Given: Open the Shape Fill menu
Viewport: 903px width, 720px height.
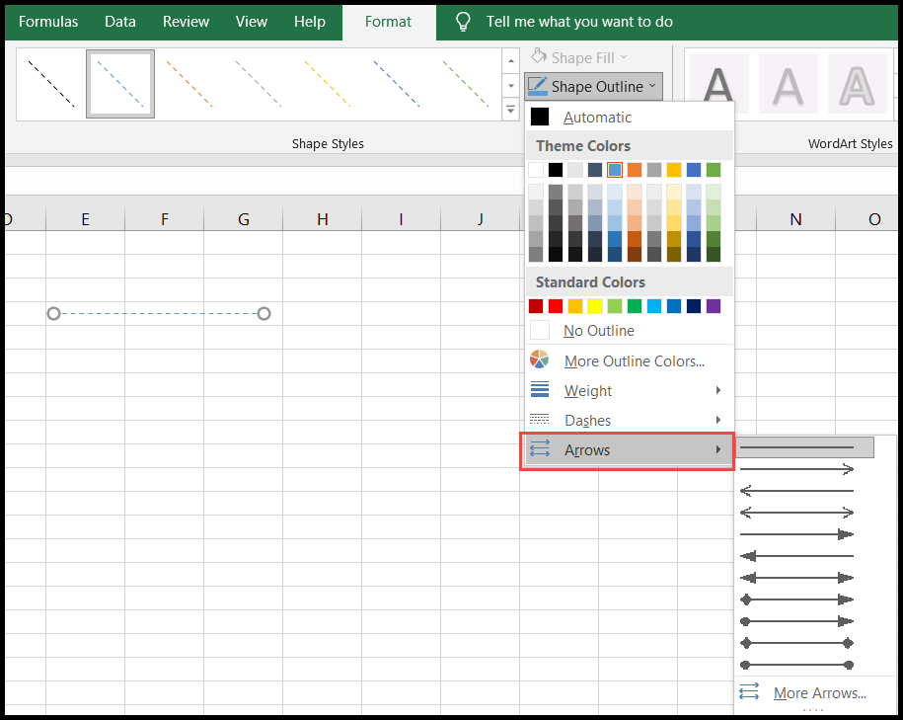Looking at the screenshot, I should 578,57.
